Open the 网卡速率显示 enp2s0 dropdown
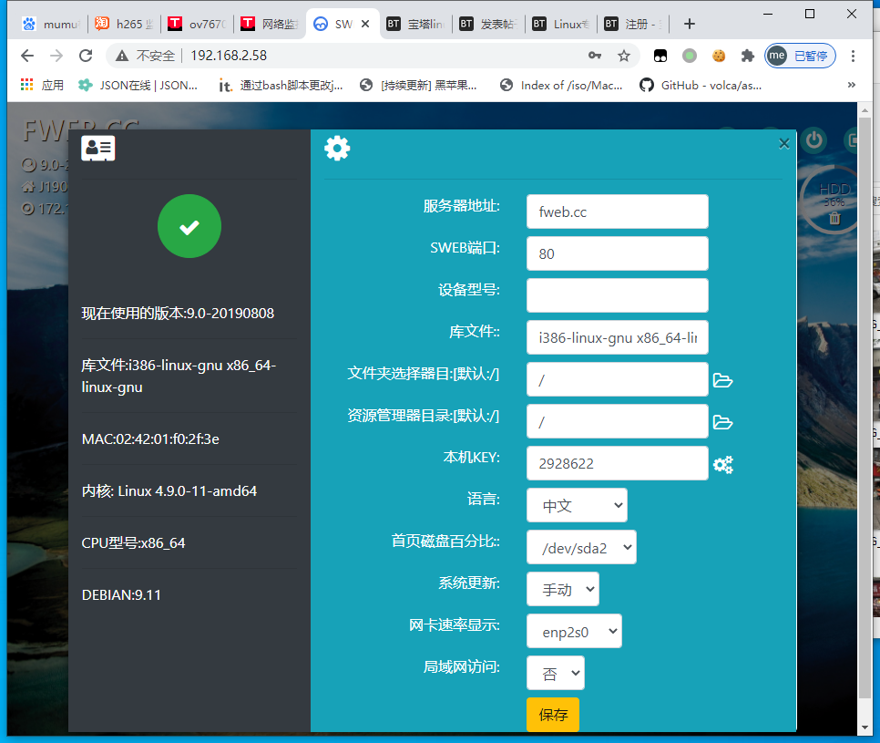Viewport: 880px width, 743px height. pos(574,631)
